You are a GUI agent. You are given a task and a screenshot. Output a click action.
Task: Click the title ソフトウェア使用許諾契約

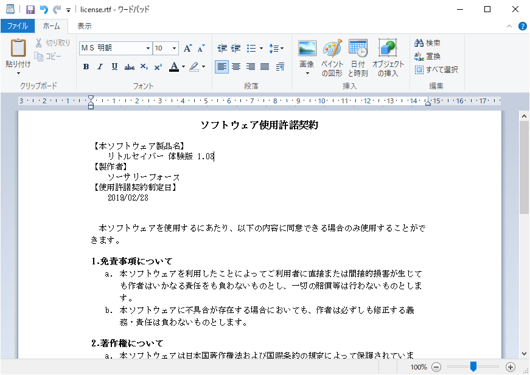(260, 125)
